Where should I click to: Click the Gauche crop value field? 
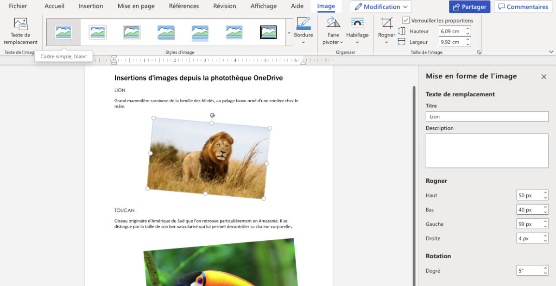pos(530,224)
